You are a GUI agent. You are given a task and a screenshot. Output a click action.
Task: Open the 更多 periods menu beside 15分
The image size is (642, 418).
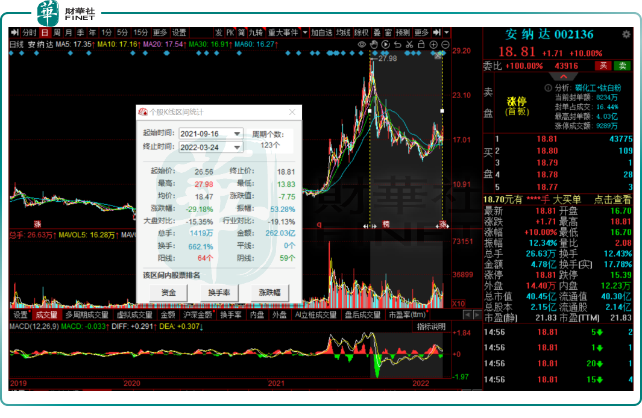coord(160,33)
